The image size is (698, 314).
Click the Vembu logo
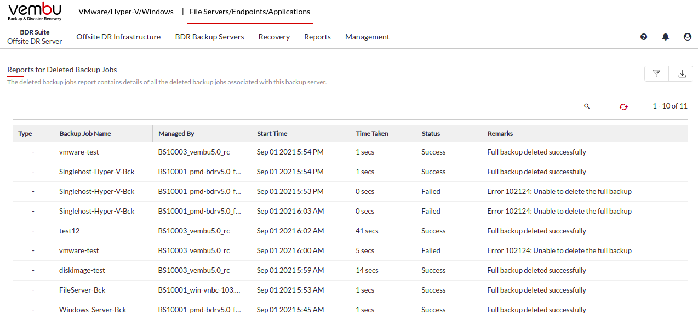coord(35,12)
